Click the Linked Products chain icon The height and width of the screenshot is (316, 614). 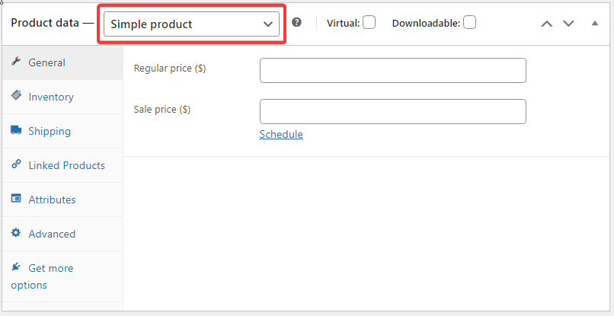point(16,164)
